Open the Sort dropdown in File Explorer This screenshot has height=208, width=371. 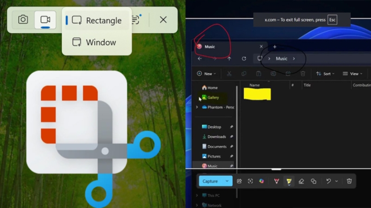(x=325, y=73)
